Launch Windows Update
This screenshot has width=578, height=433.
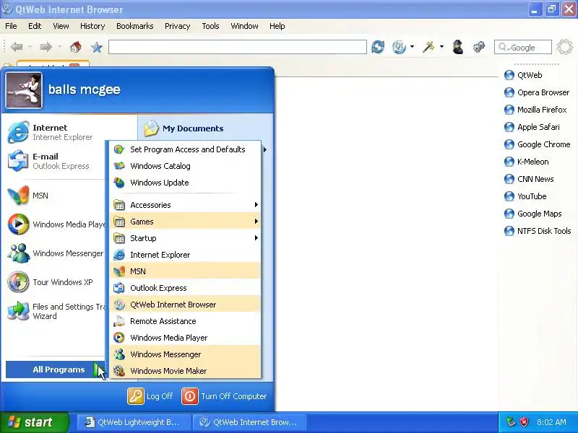point(186,183)
